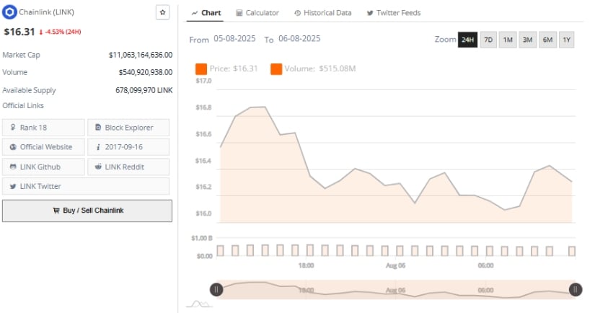Select the 6M zoom range
595x313 pixels.
click(547, 40)
